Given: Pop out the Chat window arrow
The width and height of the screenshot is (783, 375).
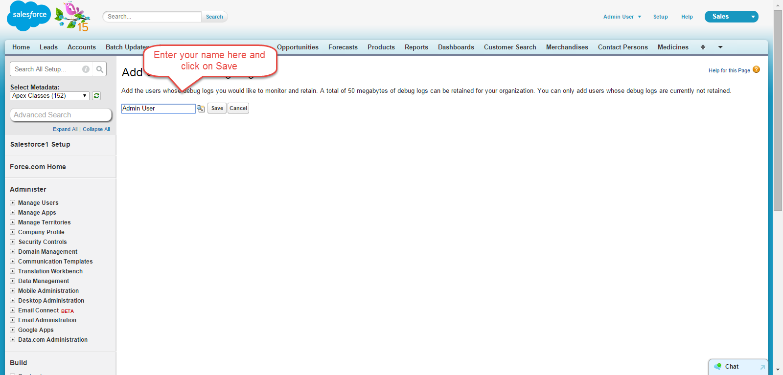Looking at the screenshot, I should tap(762, 367).
